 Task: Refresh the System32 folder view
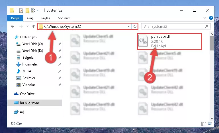[x=135, y=26]
